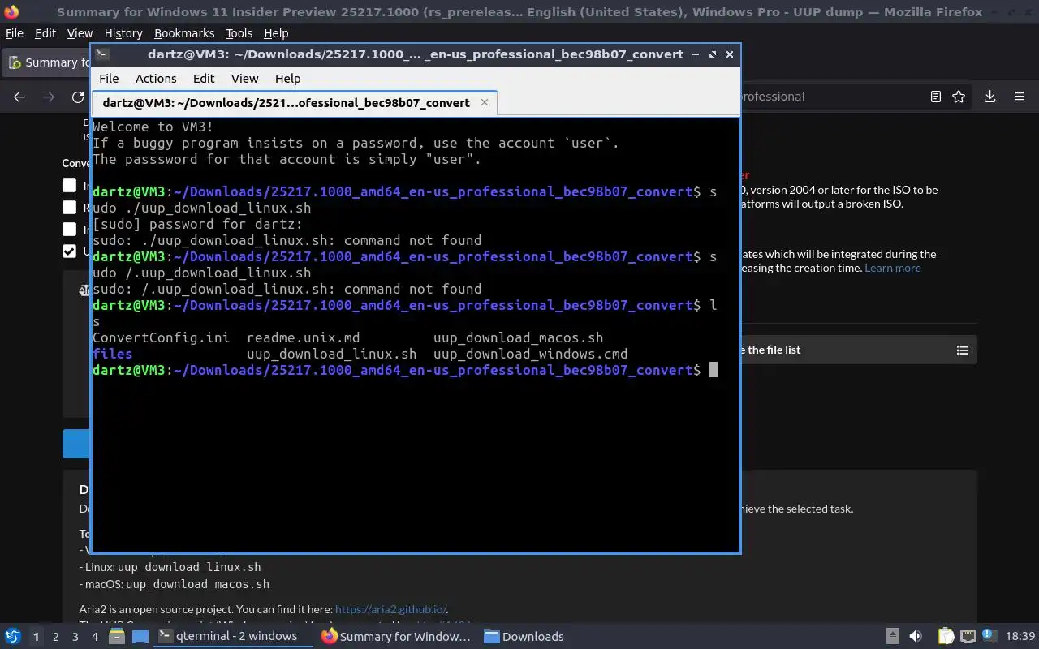The width and height of the screenshot is (1039, 649).
Task: Open the LXQt application menu on the taskbar
Action: tap(12, 636)
